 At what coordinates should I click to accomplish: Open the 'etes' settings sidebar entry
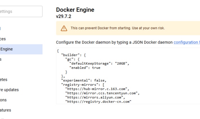click(x=4, y=80)
